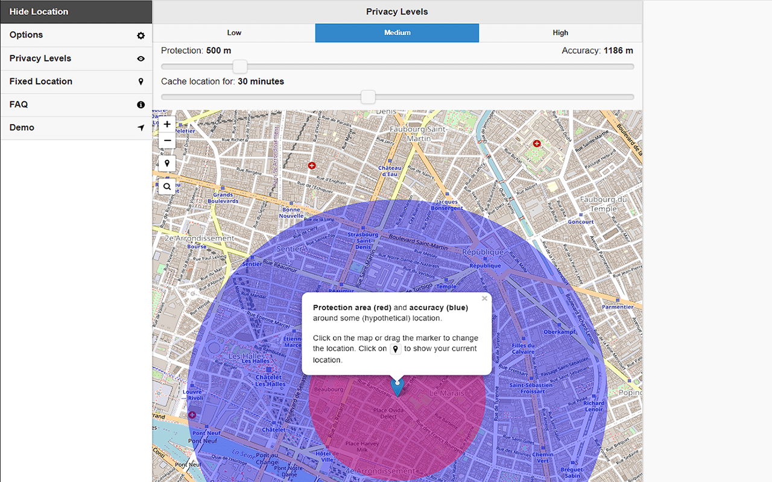Click the Filles du Calvaire station label
Viewport: 772px width, 482px height.
coord(523,348)
